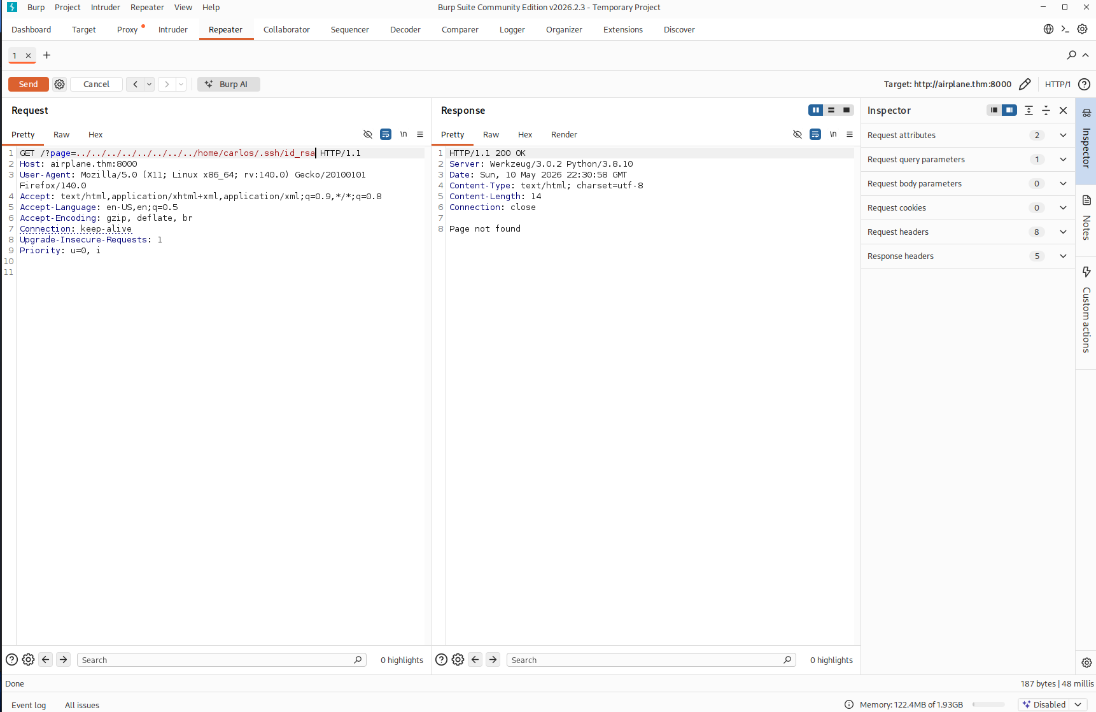Switch to side-by-side response layout
The height and width of the screenshot is (712, 1096).
click(x=816, y=110)
